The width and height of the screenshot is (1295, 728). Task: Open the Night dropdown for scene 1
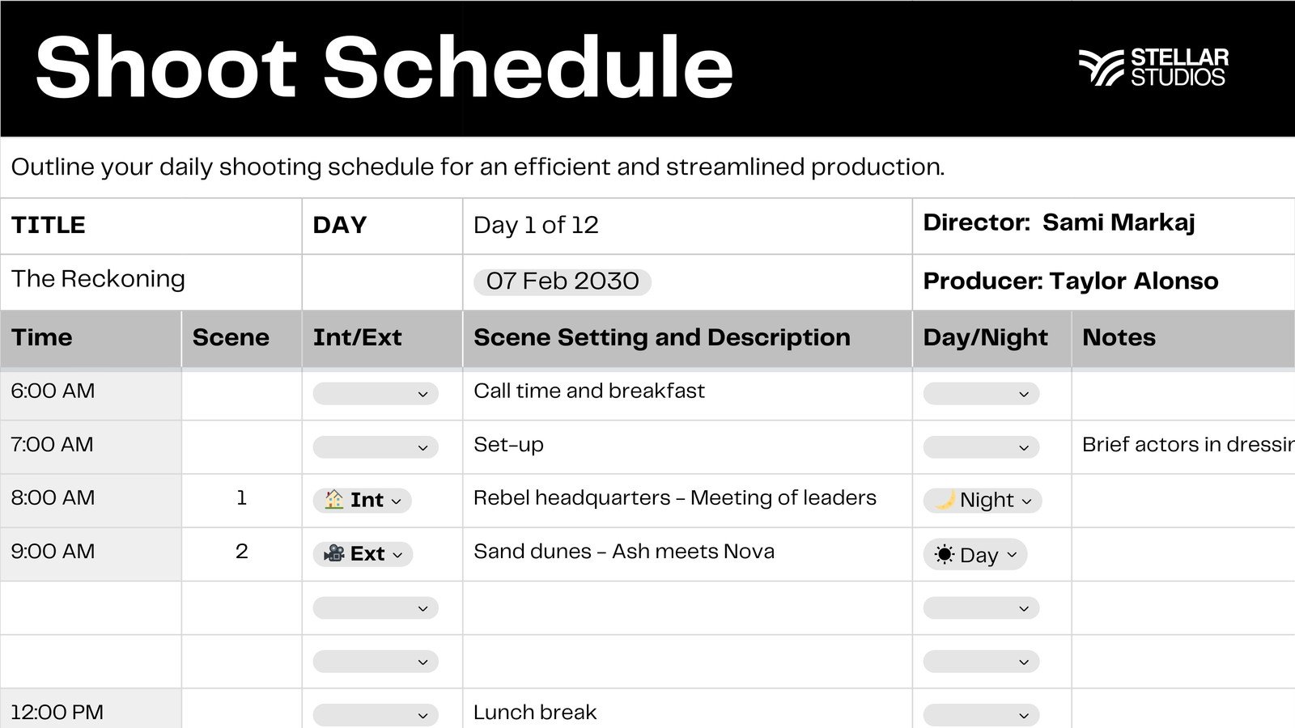click(1027, 502)
